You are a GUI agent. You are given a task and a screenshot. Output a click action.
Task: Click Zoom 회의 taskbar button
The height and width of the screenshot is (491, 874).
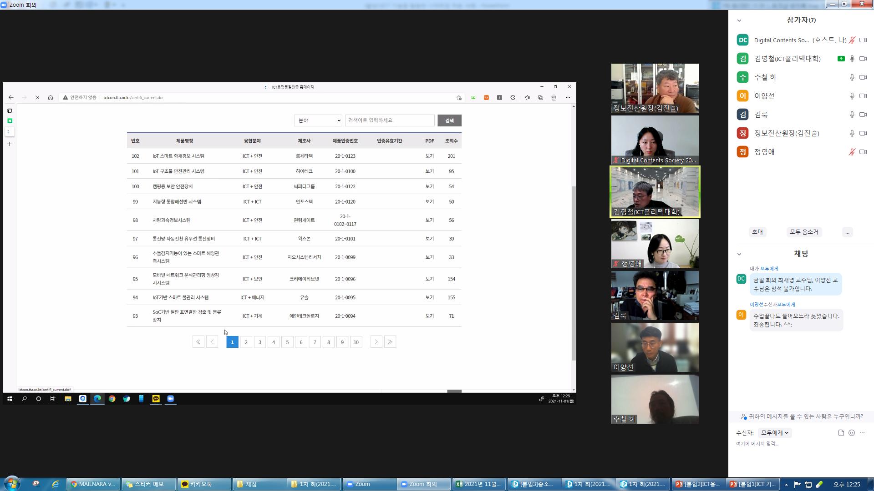click(423, 484)
